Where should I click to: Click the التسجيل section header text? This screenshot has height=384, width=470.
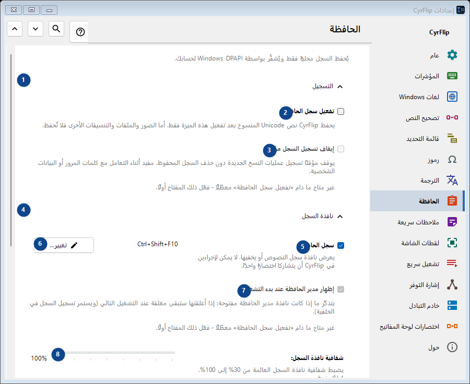[323, 86]
